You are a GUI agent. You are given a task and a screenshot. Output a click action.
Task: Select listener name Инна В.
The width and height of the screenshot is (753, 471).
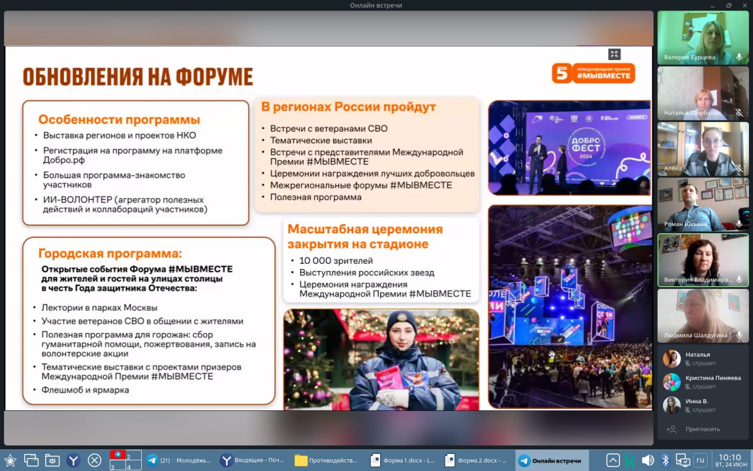[697, 401]
